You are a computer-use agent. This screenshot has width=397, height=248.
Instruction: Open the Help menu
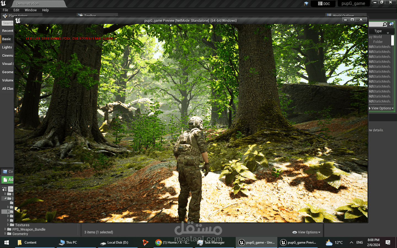(x=45, y=10)
